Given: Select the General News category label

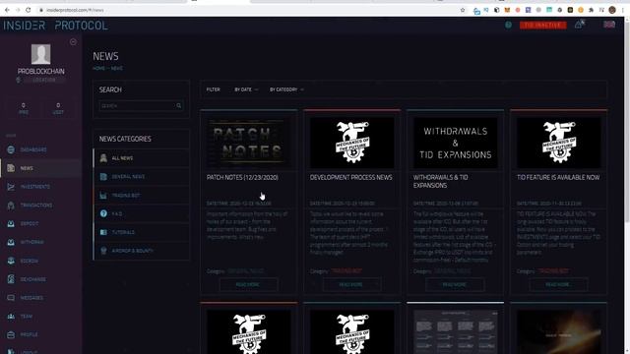Looking at the screenshot, I should pyautogui.click(x=128, y=177).
